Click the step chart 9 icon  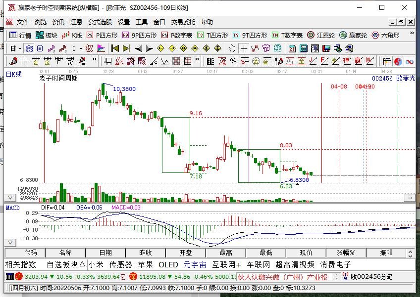(x=63, y=48)
